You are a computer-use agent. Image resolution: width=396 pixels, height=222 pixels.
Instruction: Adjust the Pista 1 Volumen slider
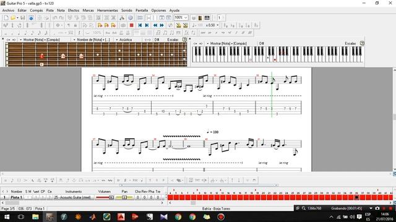point(105,197)
